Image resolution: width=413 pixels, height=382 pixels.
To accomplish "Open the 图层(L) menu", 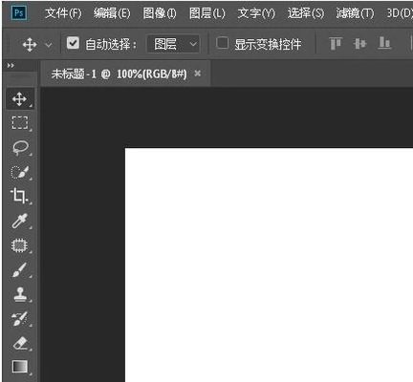I will 207,13.
